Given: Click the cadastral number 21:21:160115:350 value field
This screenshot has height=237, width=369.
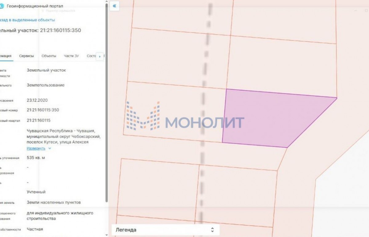Looking at the screenshot, I should click(43, 110).
